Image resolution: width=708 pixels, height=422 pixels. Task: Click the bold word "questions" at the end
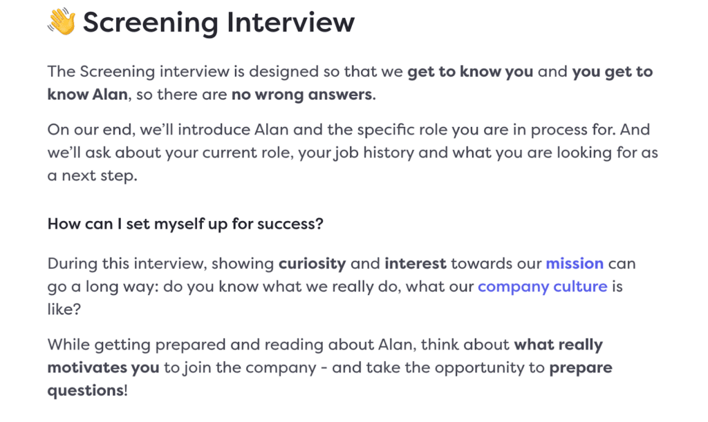85,391
